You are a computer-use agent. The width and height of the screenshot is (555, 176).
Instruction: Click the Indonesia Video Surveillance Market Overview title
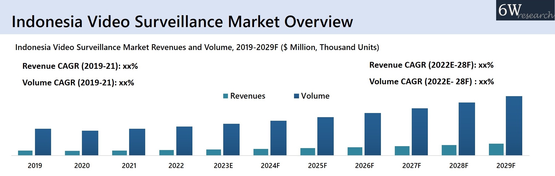[x=182, y=22]
